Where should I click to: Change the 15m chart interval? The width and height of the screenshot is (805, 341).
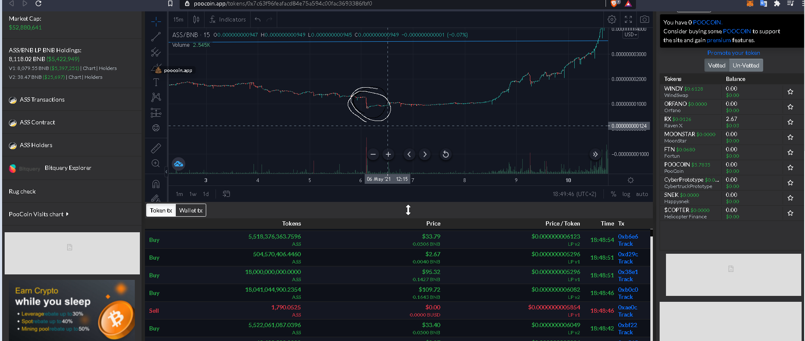178,19
